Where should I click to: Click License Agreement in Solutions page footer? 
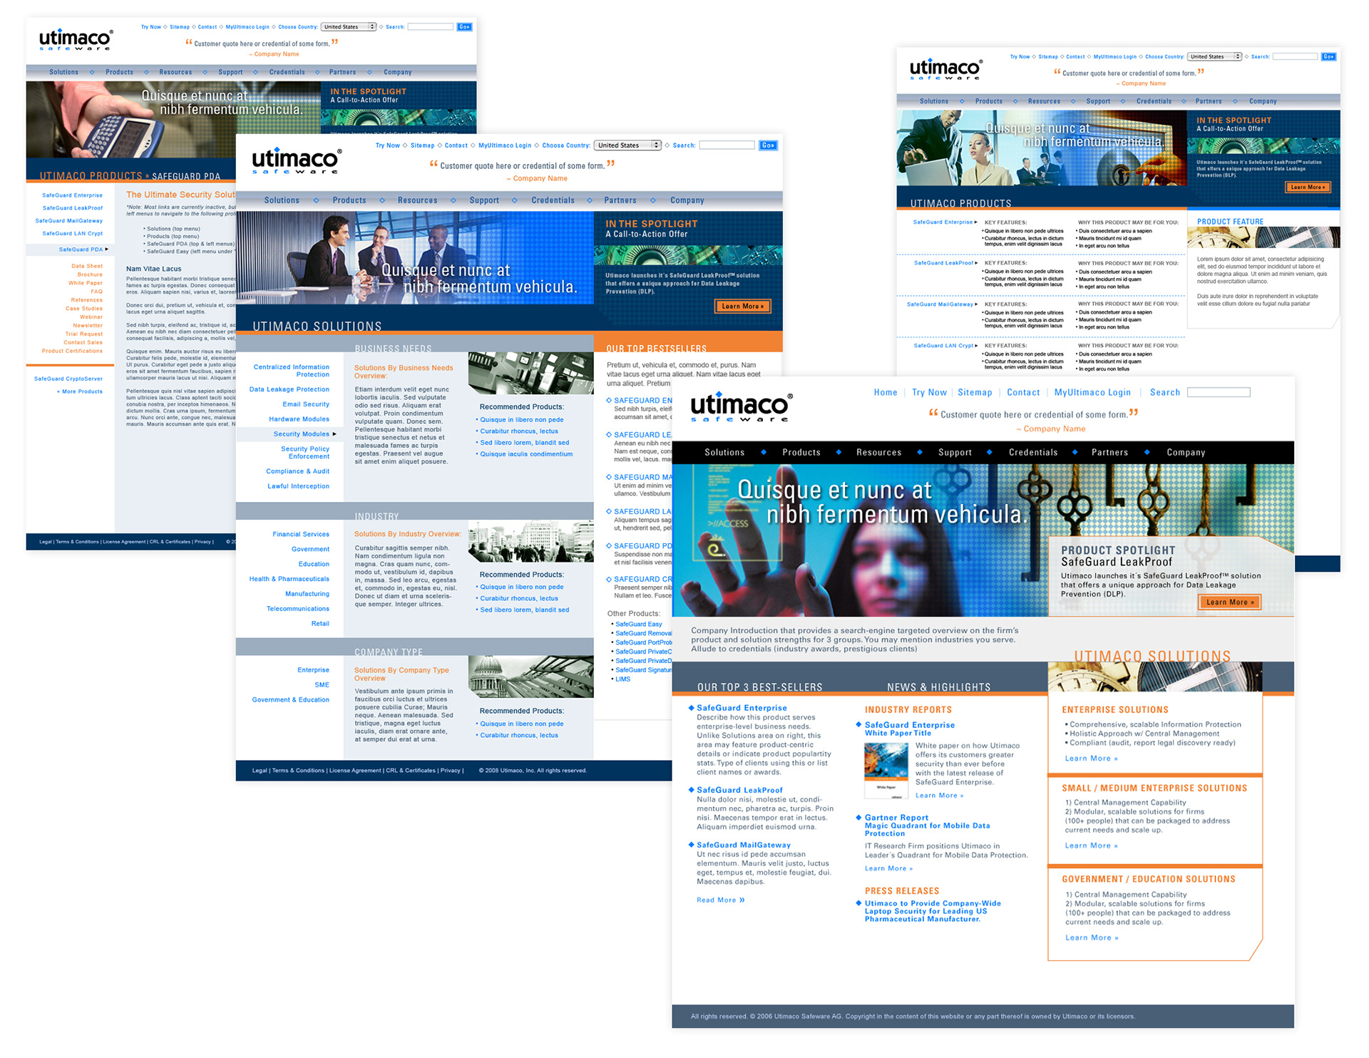click(x=355, y=771)
